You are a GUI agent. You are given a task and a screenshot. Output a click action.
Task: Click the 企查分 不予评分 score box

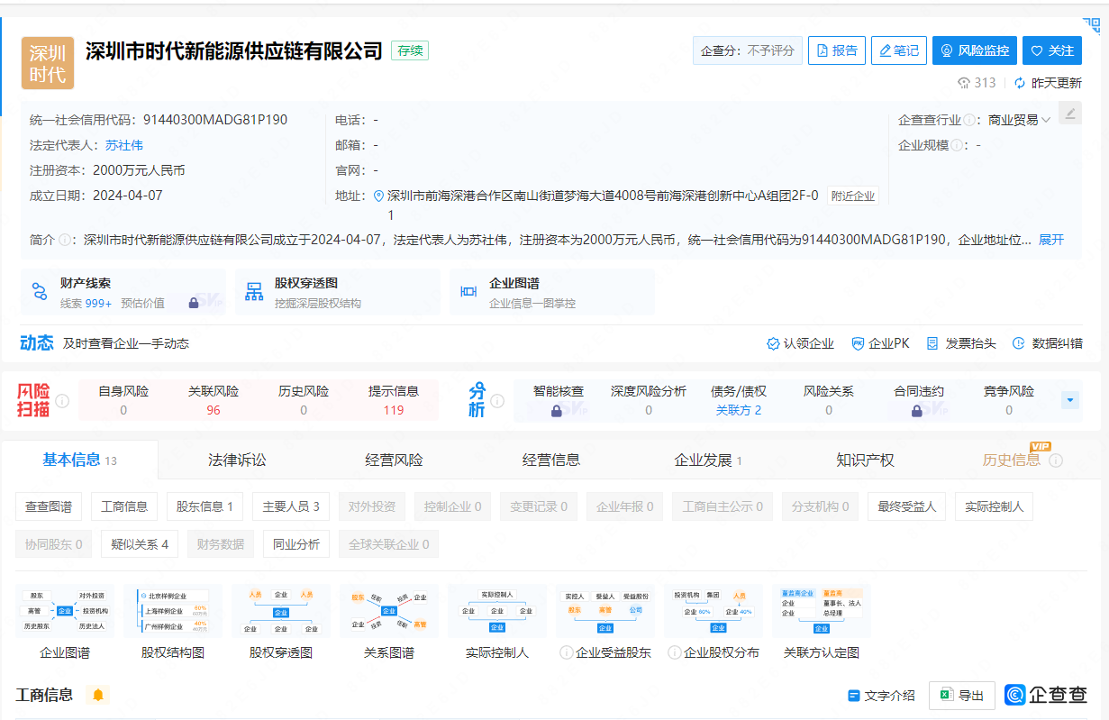pos(748,50)
